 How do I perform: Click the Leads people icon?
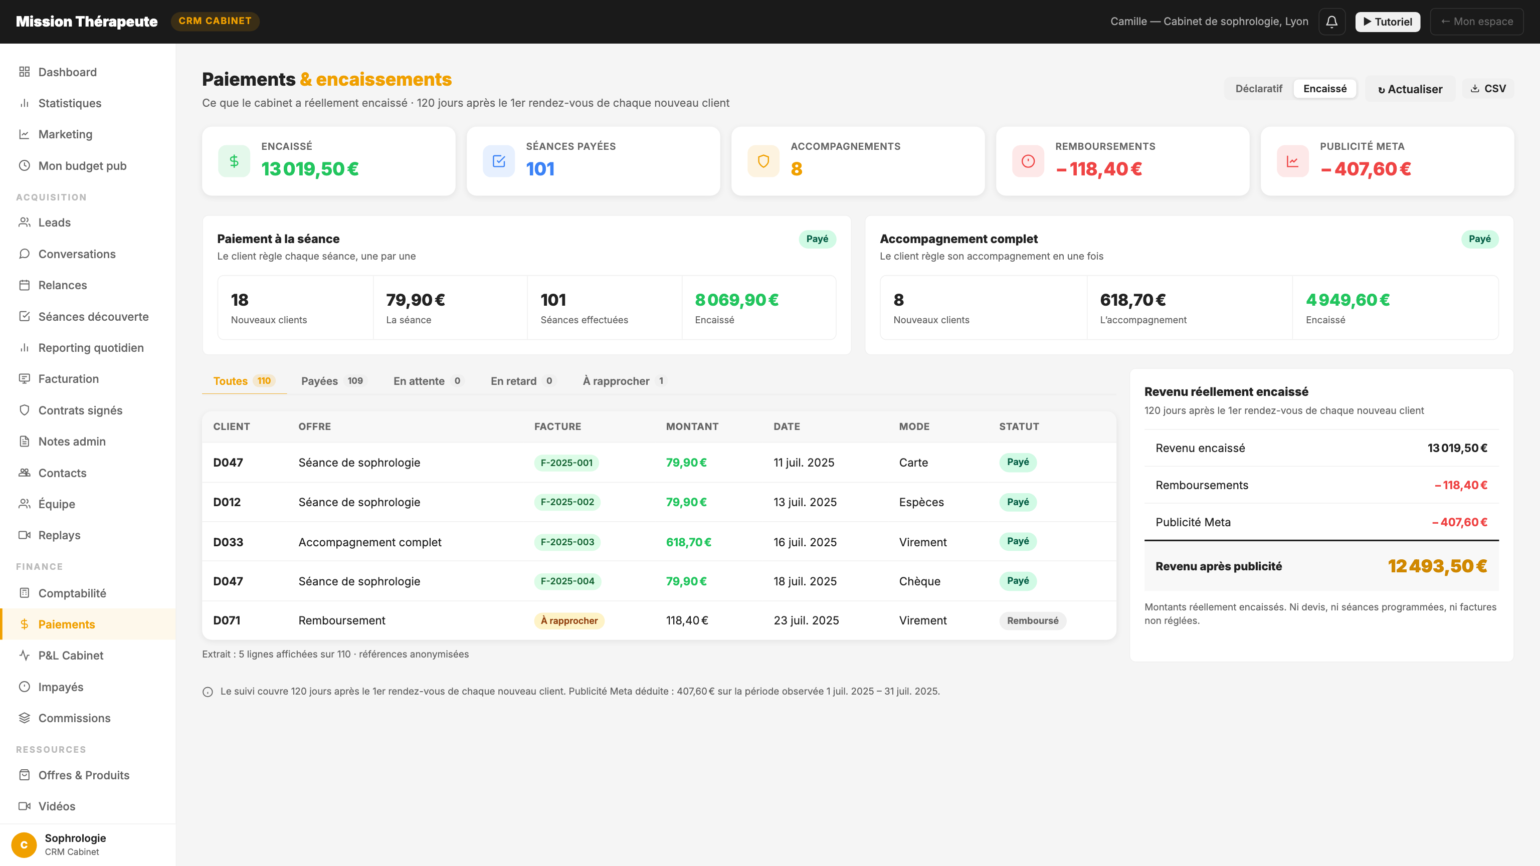[25, 223]
